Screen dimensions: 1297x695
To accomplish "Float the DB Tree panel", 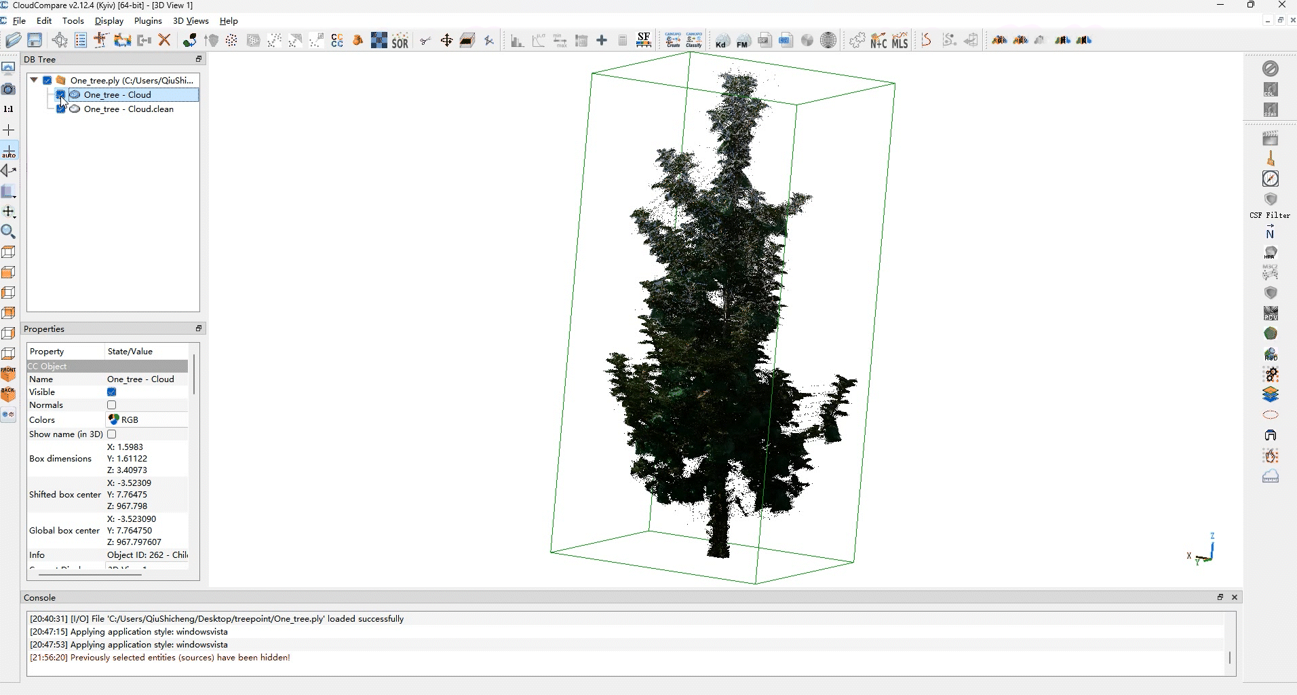I will (x=199, y=59).
